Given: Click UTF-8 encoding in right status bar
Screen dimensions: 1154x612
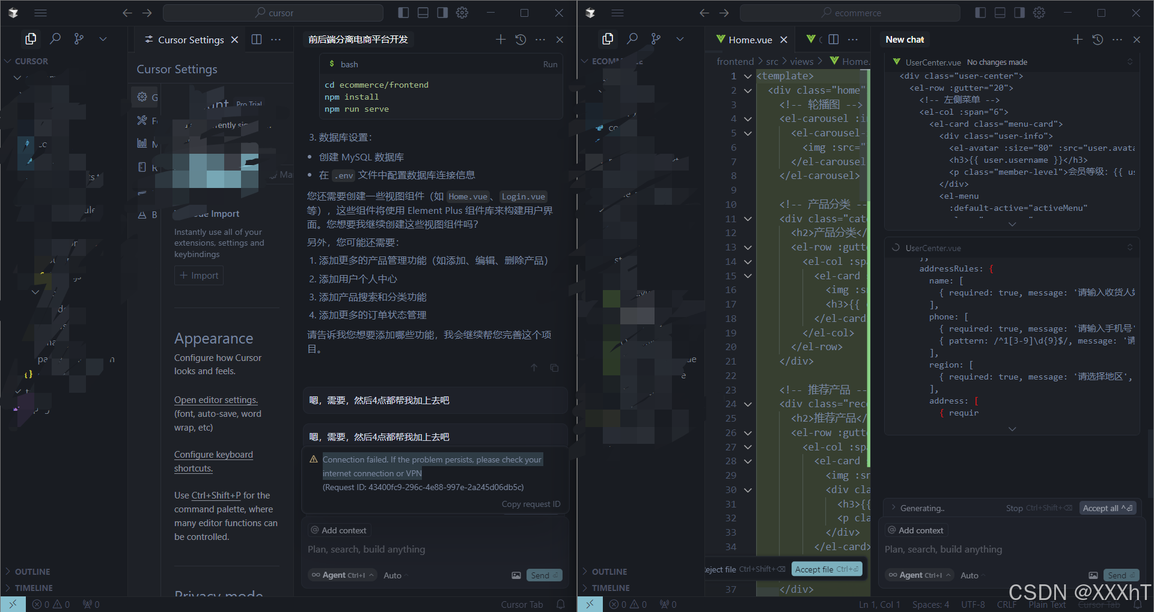Looking at the screenshot, I should [x=973, y=605].
